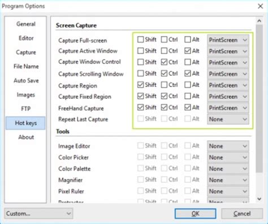Confirm settings with the OK button
The image size is (268, 224).
click(195, 213)
